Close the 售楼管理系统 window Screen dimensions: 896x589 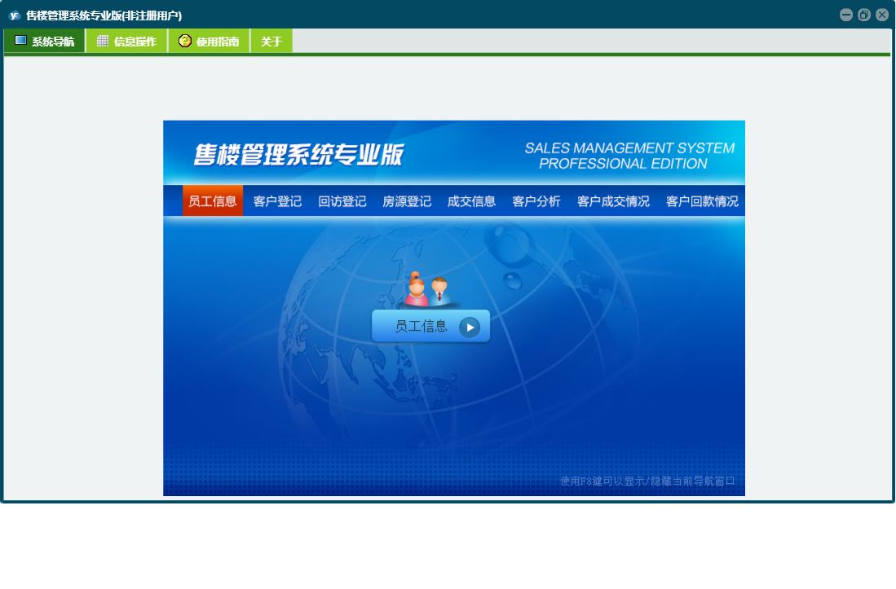[882, 15]
